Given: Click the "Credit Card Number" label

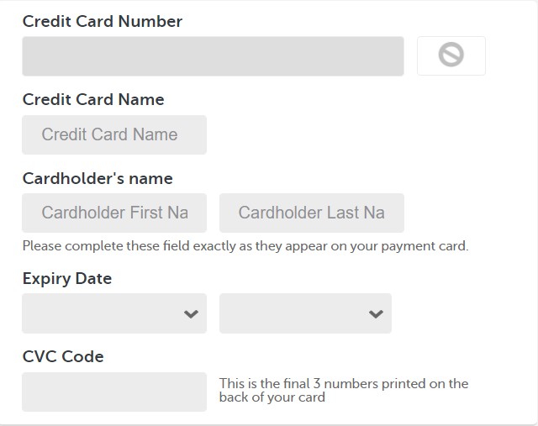Looking at the screenshot, I should pyautogui.click(x=103, y=21).
